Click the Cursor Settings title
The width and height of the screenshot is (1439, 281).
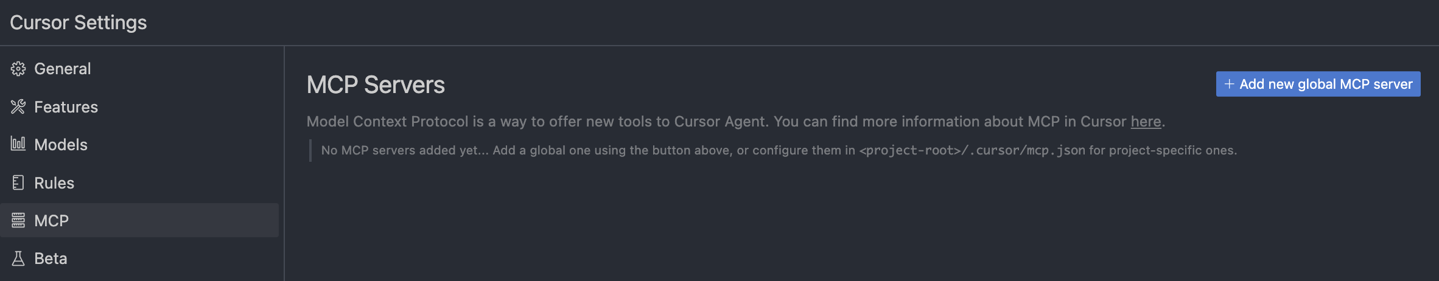[78, 23]
